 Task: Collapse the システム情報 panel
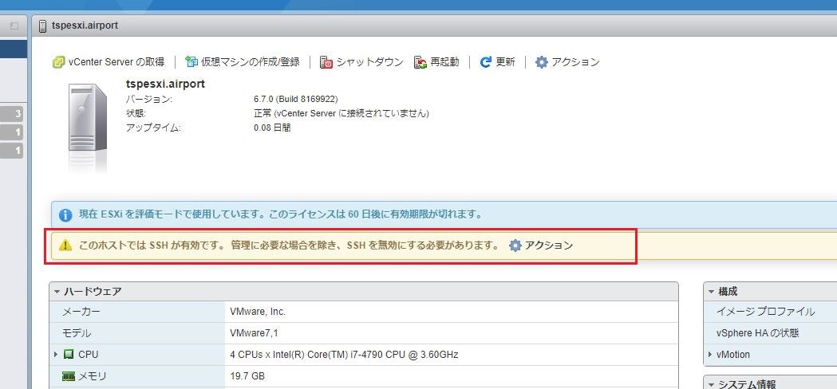coord(711,384)
